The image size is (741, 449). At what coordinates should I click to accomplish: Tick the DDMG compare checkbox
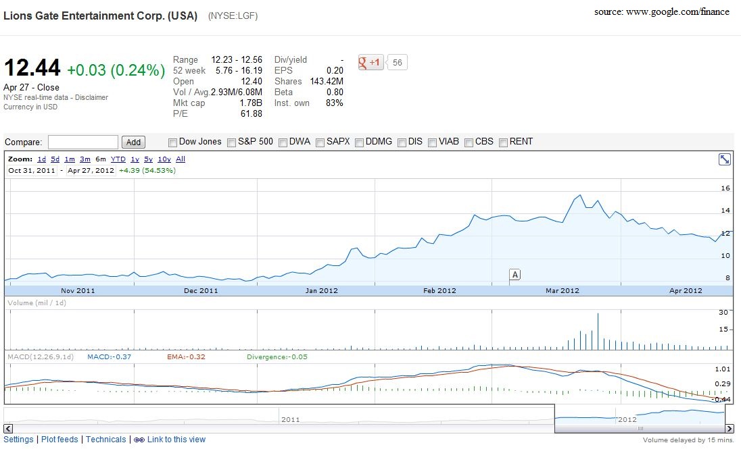pos(359,142)
